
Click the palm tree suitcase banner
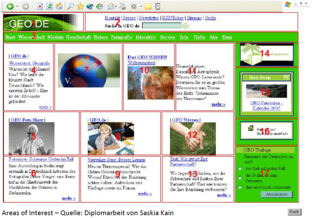[x=267, y=55]
